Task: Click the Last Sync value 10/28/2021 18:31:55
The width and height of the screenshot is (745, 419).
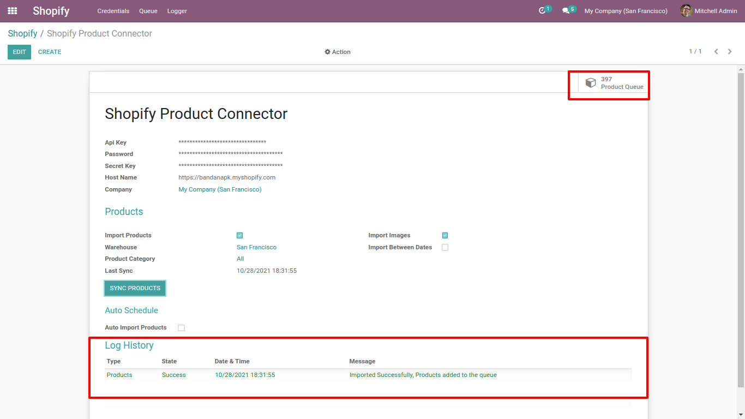Action: tap(267, 271)
